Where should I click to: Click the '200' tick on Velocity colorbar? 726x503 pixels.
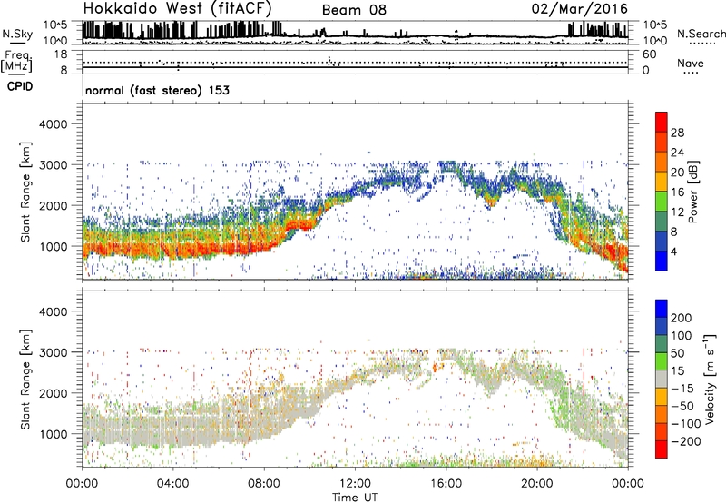[682, 318]
